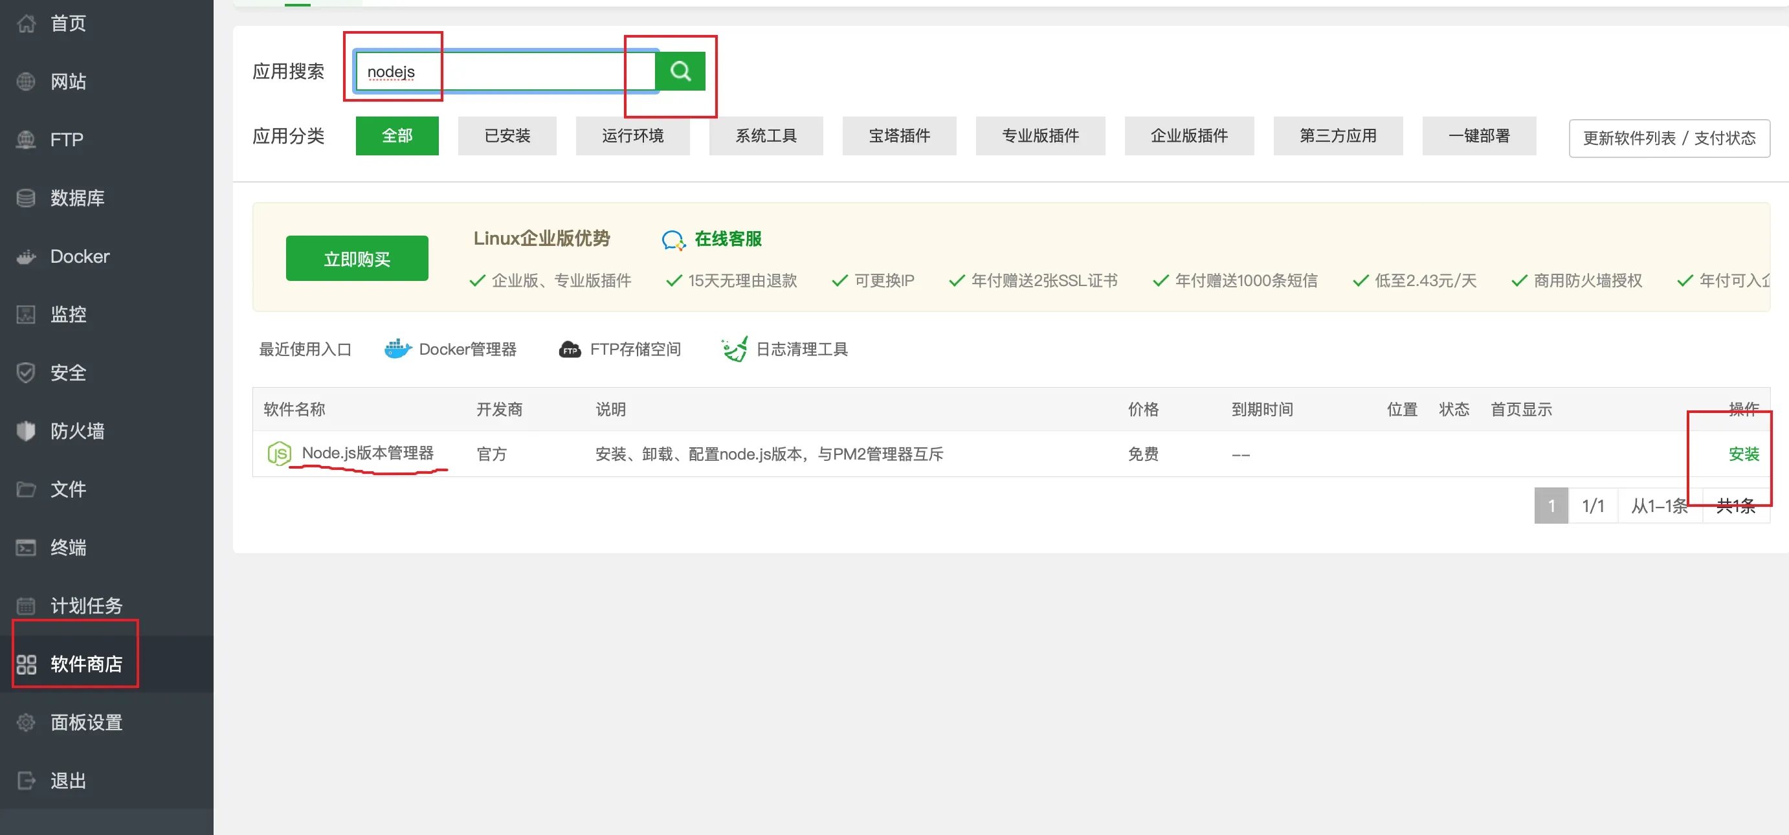The height and width of the screenshot is (835, 1789).
Task: Click the 在线客服 chat bubble icon
Action: click(x=673, y=240)
